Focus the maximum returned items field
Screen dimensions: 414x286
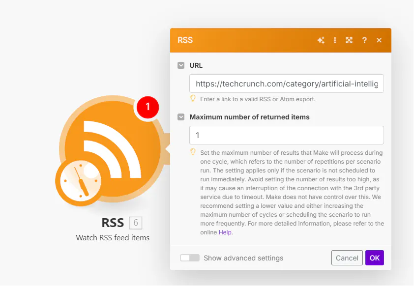coord(287,135)
